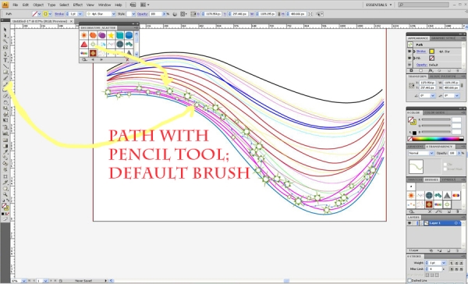Select the Pen tool
The image size is (468, 284).
tap(5, 54)
